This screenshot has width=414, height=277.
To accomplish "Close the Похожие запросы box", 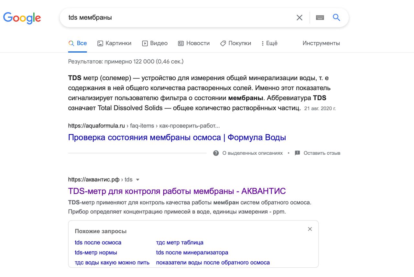I will 310,229.
